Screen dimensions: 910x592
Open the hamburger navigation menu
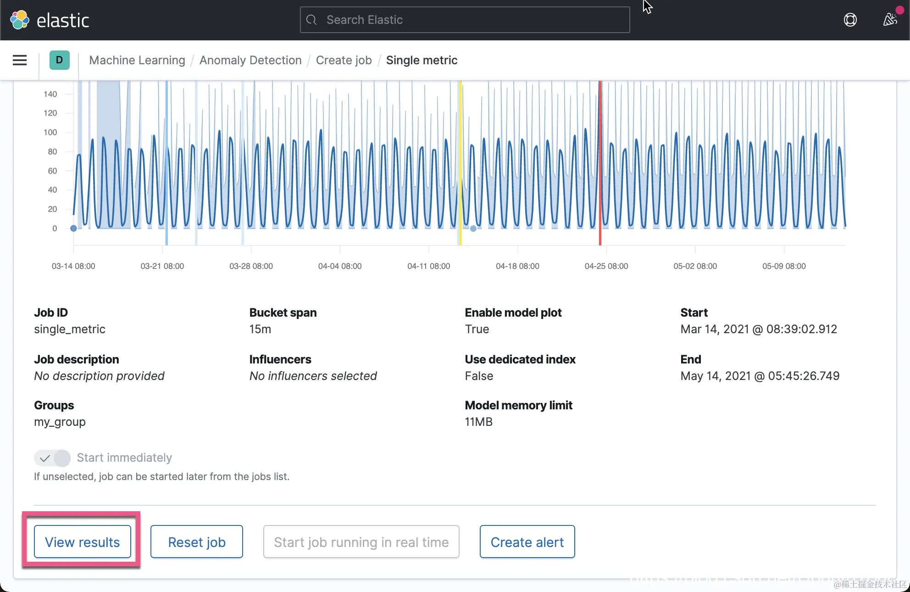tap(20, 60)
